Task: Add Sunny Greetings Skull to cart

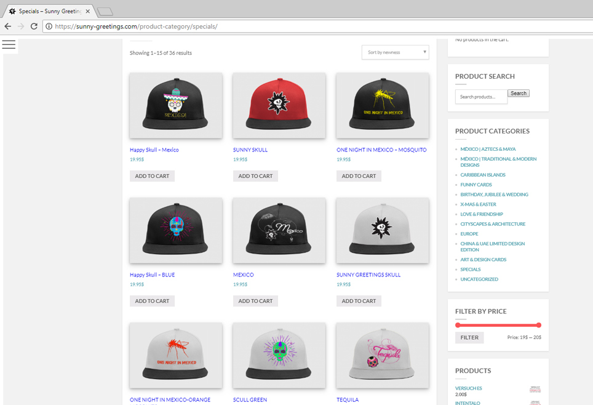Action: (359, 301)
